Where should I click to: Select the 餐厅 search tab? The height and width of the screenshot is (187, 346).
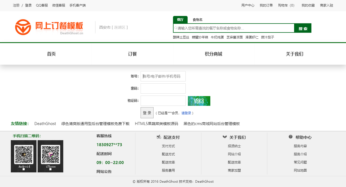180,20
